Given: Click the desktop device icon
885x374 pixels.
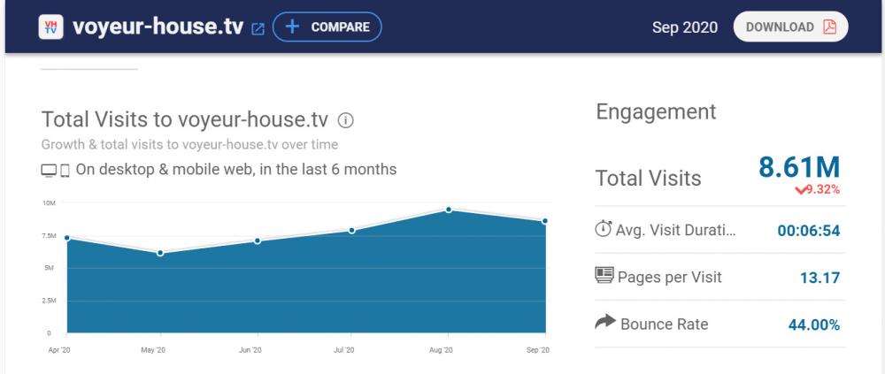Looking at the screenshot, I should [x=49, y=170].
